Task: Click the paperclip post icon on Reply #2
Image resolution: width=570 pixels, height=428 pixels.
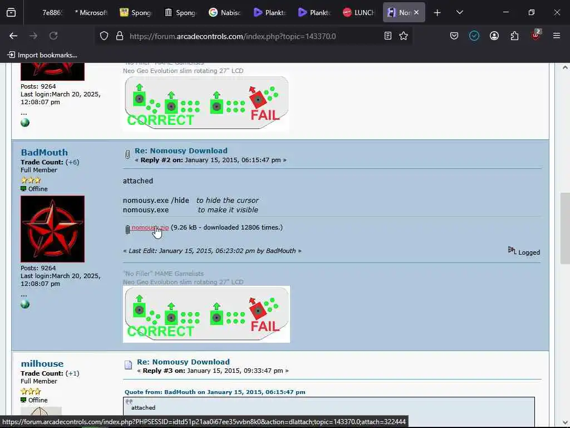Action: click(127, 154)
